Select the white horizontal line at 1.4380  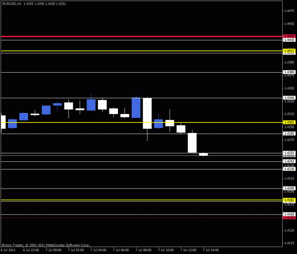pos(142,72)
